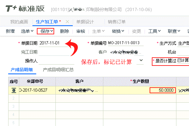Click the 完工日期 input field

click(x=51, y=52)
